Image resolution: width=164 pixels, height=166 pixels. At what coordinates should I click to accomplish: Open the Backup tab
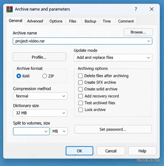pos(90,21)
